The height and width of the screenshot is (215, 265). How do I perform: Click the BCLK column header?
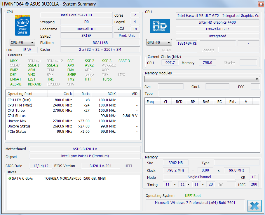click(104, 94)
